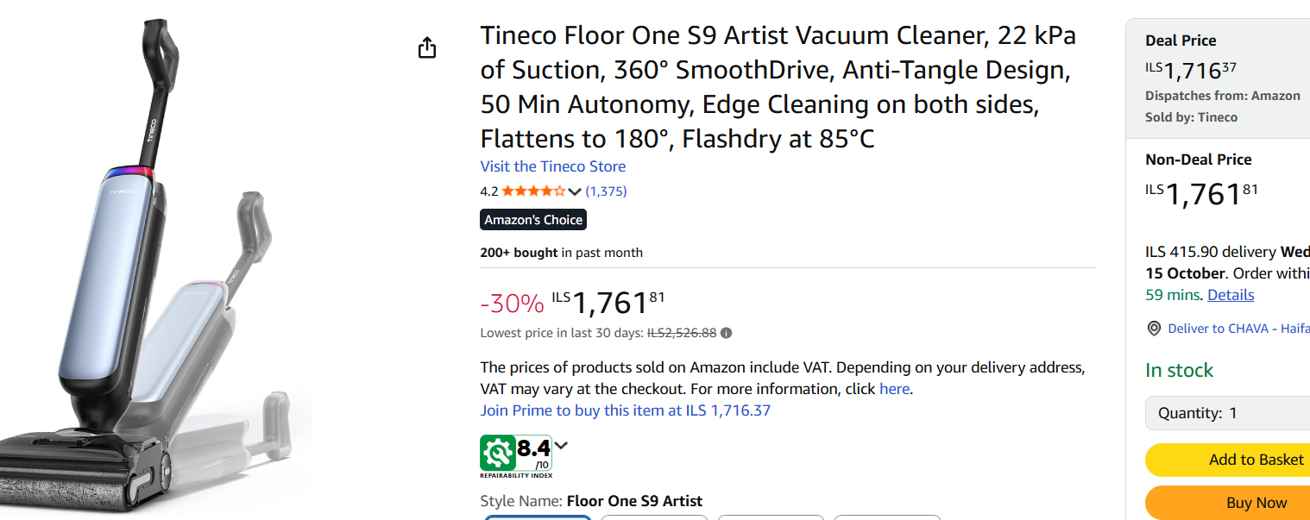Click the Join Prime offer link
The image size is (1310, 520).
click(625, 410)
